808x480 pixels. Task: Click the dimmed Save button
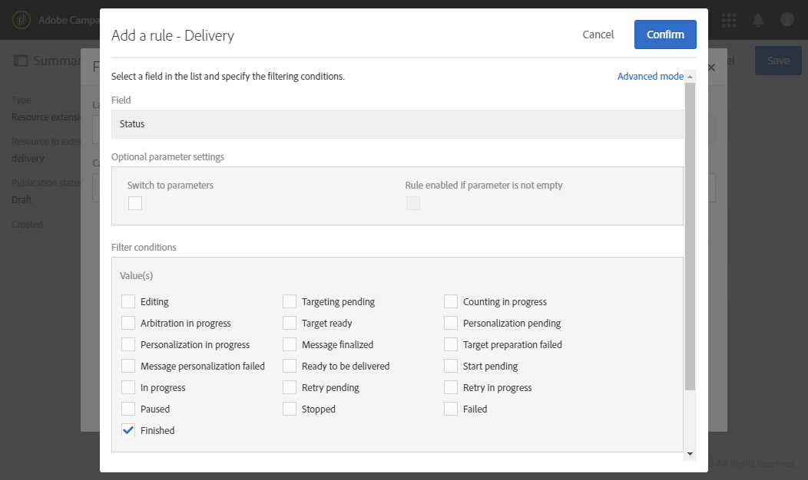tap(777, 61)
